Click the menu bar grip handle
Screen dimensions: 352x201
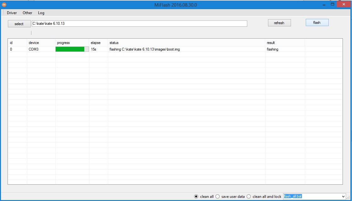[x=3, y=13]
